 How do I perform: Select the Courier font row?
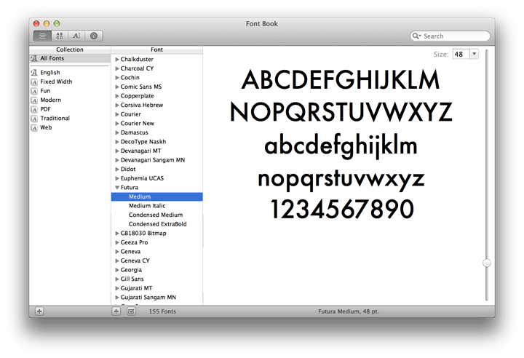156,114
